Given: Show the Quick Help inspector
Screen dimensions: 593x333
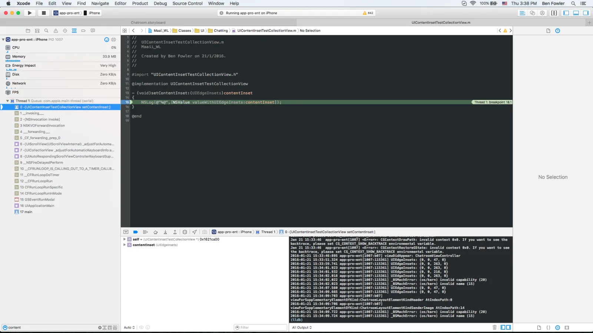Looking at the screenshot, I should pyautogui.click(x=557, y=31).
